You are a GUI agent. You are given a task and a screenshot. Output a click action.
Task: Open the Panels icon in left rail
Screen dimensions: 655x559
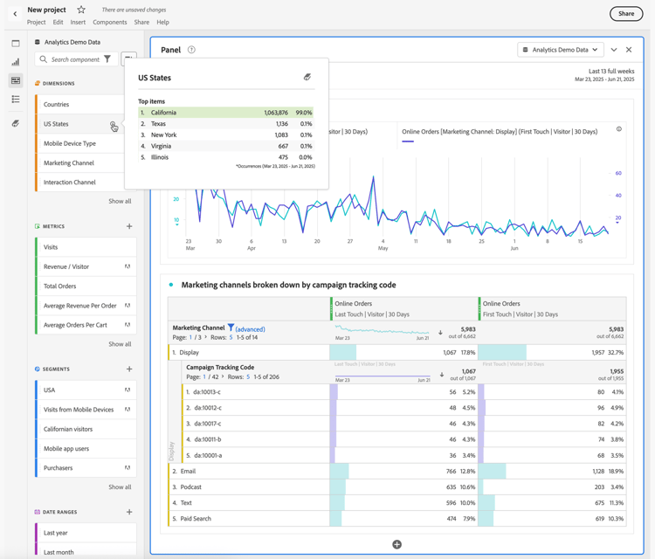[16, 43]
